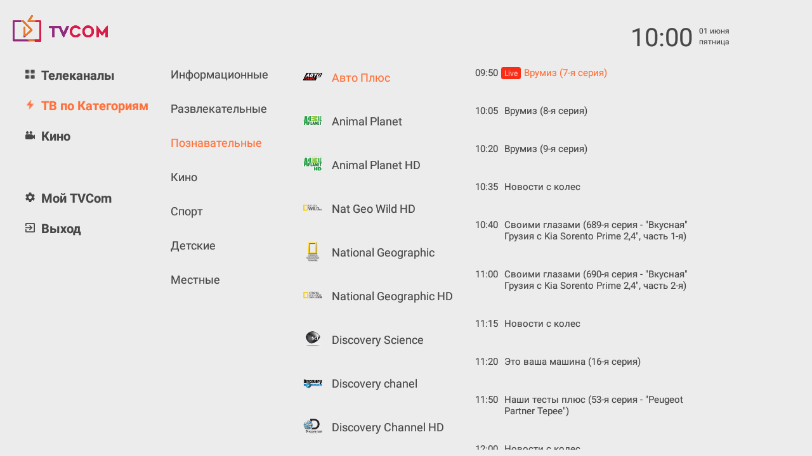The width and height of the screenshot is (812, 456).
Task: Click the Discovery Channel HD logo
Action: point(313,427)
